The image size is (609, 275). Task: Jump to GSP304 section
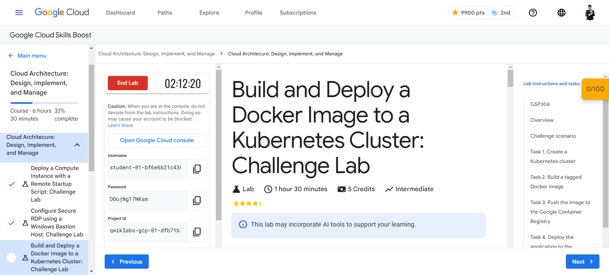pyautogui.click(x=540, y=104)
